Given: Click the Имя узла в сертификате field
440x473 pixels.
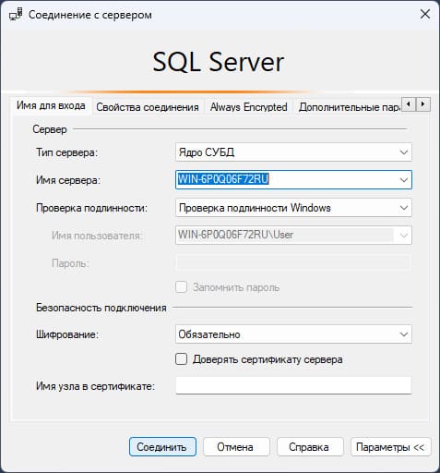Looking at the screenshot, I should tap(293, 385).
